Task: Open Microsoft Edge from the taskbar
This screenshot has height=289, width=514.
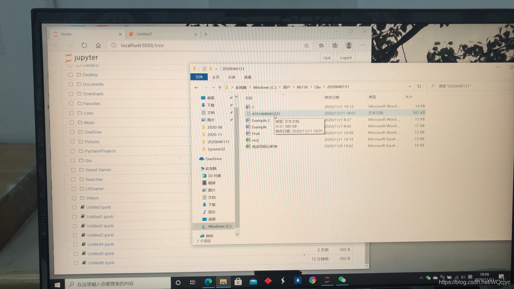Action: 208,282
